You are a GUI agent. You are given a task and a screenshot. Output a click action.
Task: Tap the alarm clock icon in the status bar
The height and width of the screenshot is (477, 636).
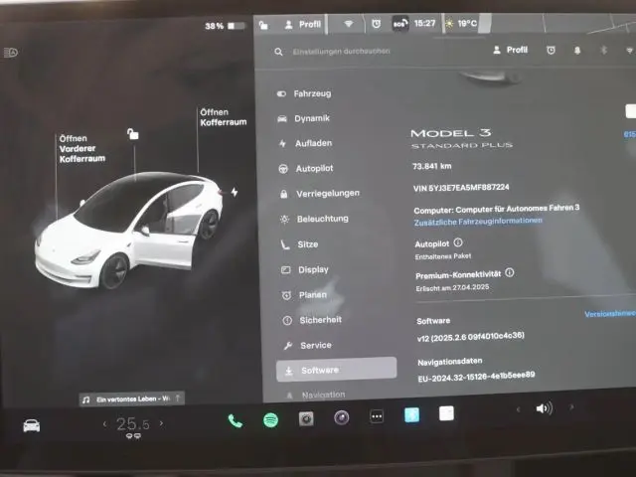[x=376, y=24]
